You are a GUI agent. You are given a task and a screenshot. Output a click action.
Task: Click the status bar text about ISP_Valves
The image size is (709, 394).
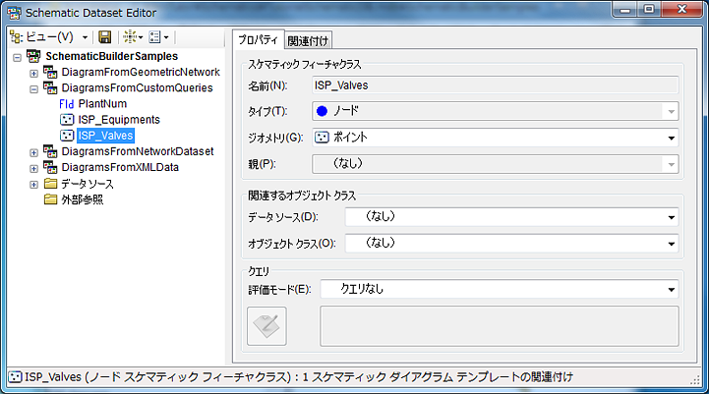[299, 377]
